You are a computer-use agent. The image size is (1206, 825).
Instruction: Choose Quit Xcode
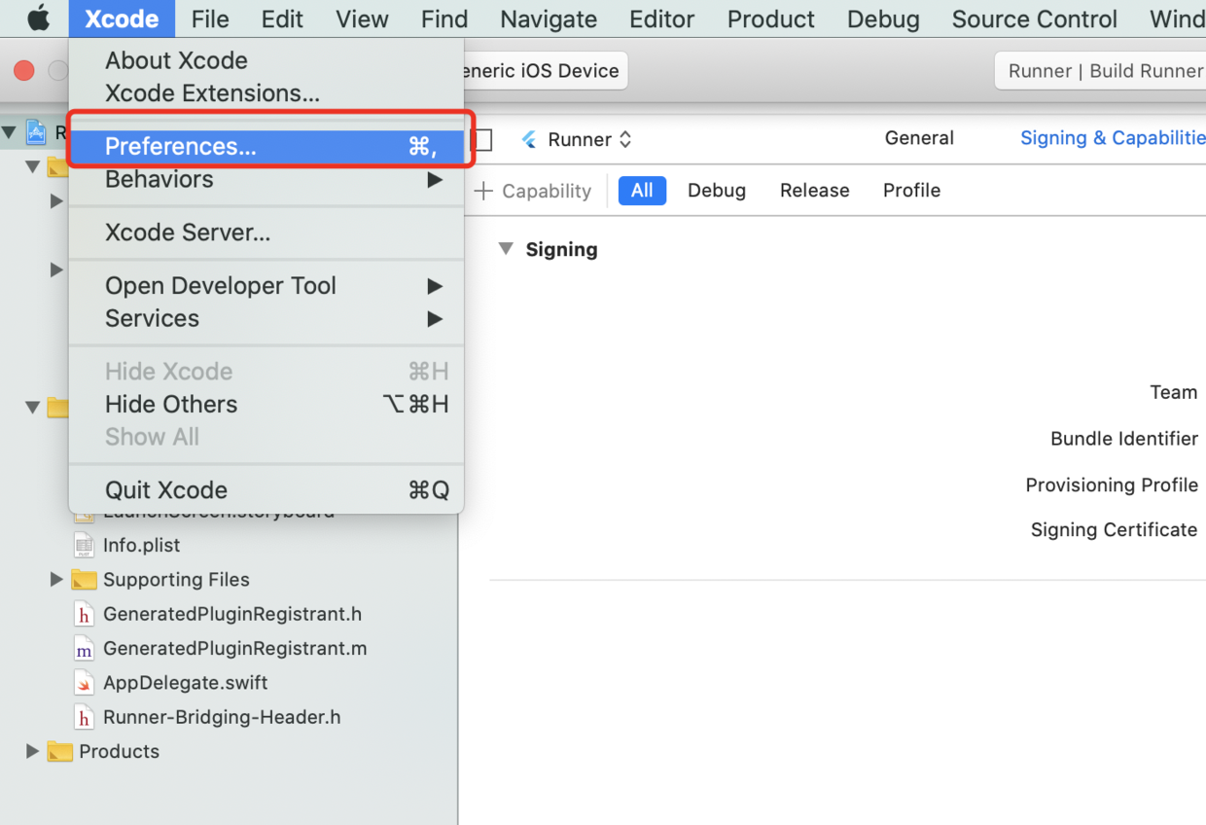[x=266, y=489]
